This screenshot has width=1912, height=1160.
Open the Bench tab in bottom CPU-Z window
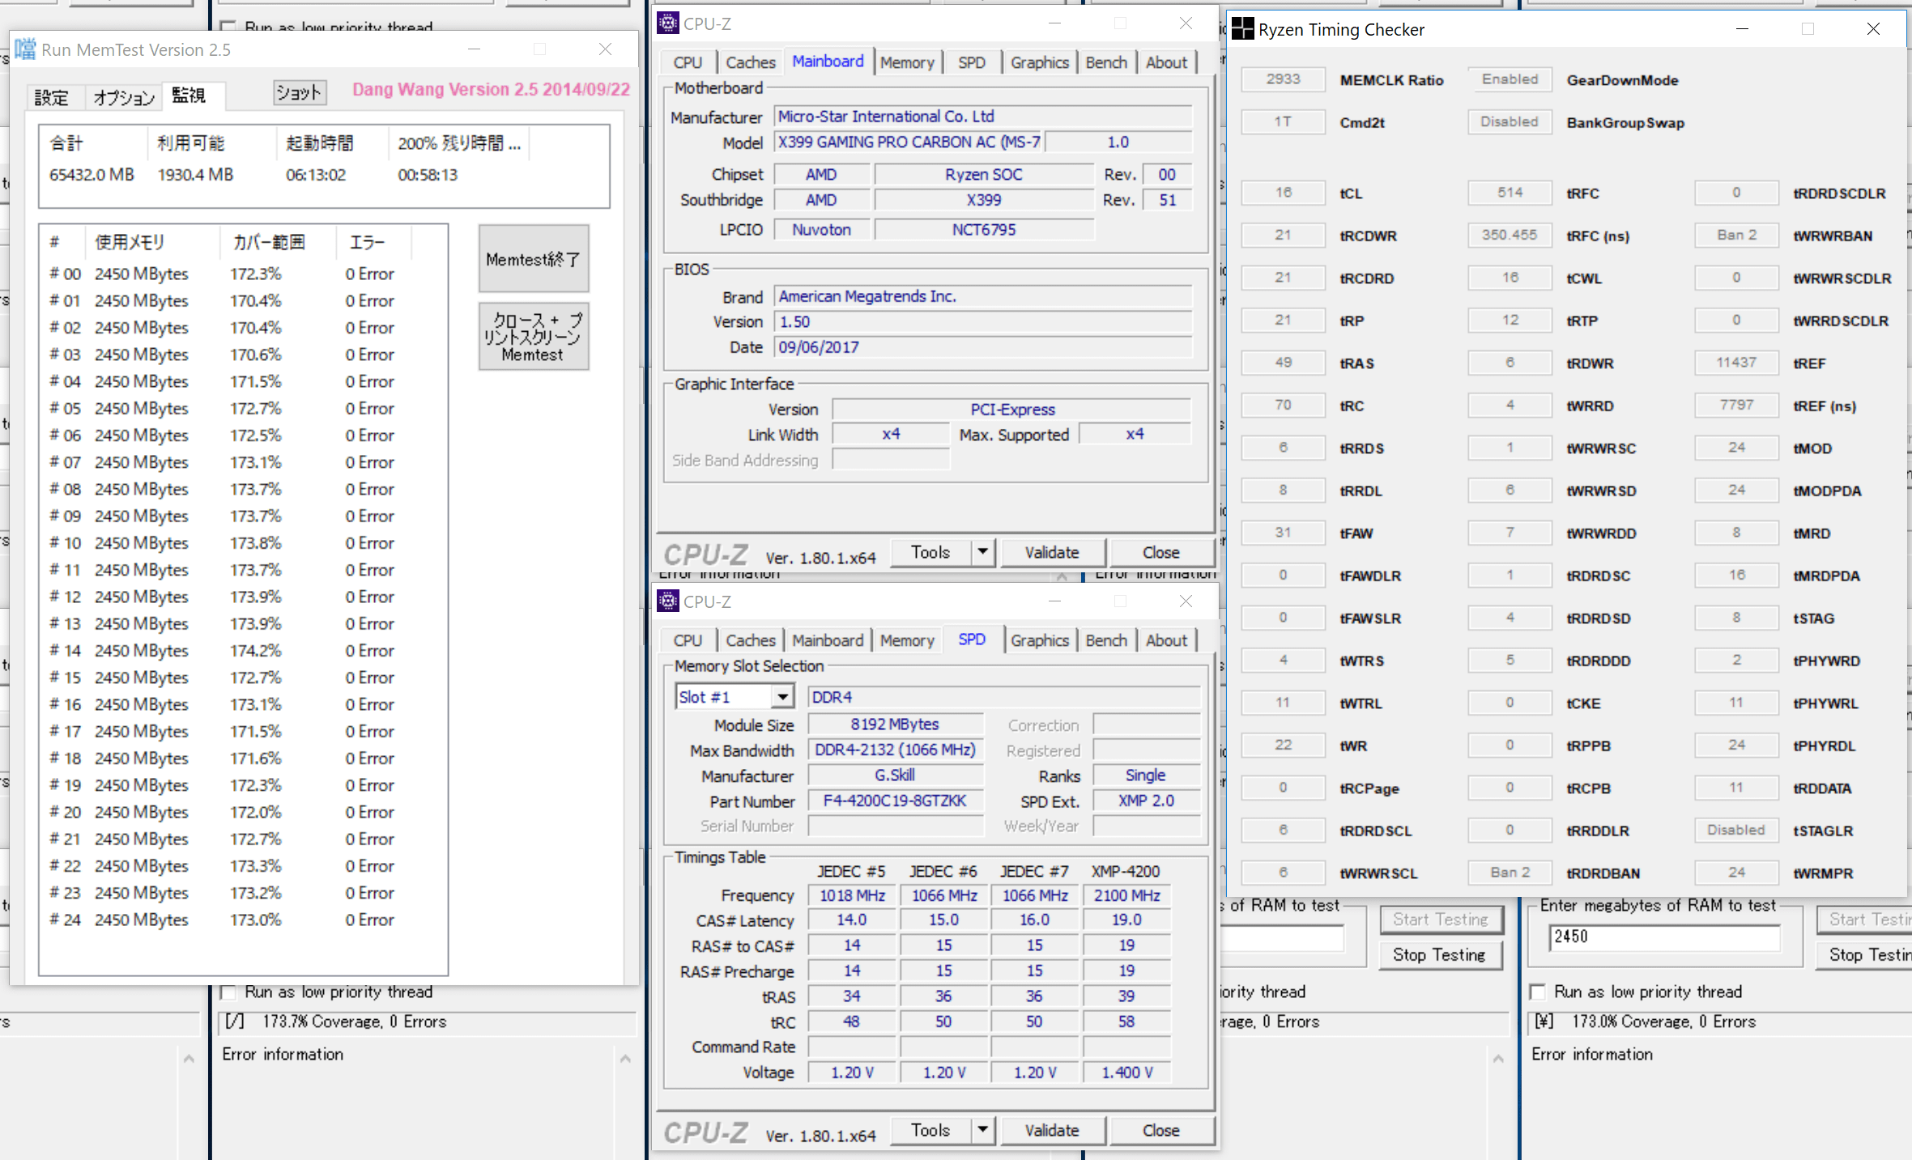(1106, 640)
